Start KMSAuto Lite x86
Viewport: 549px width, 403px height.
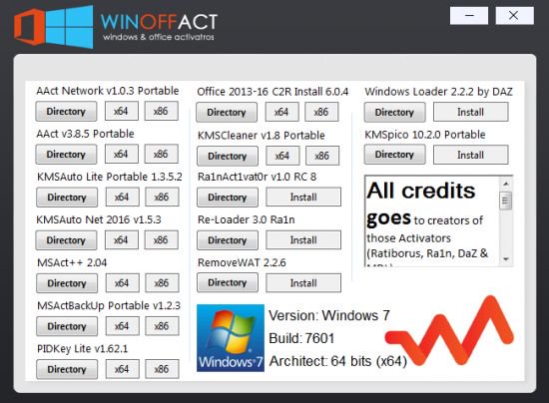(162, 197)
